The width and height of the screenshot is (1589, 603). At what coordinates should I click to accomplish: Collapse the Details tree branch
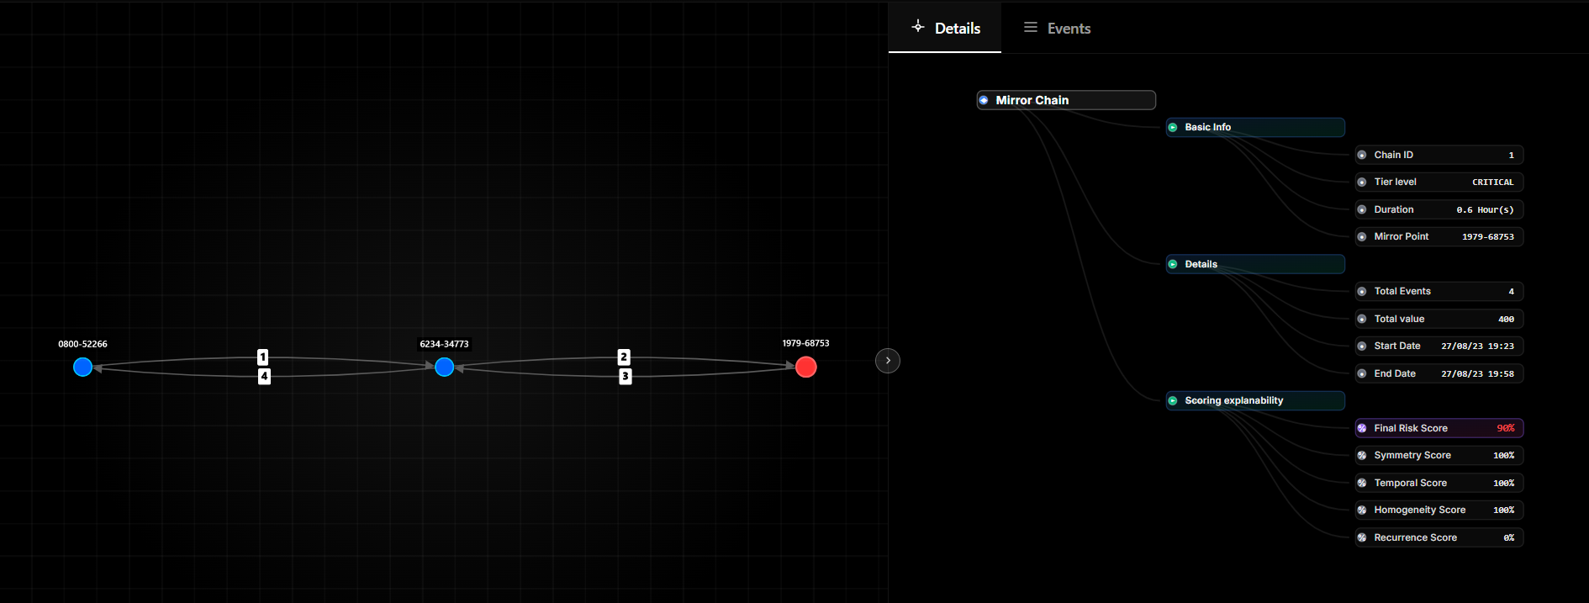pos(1255,264)
